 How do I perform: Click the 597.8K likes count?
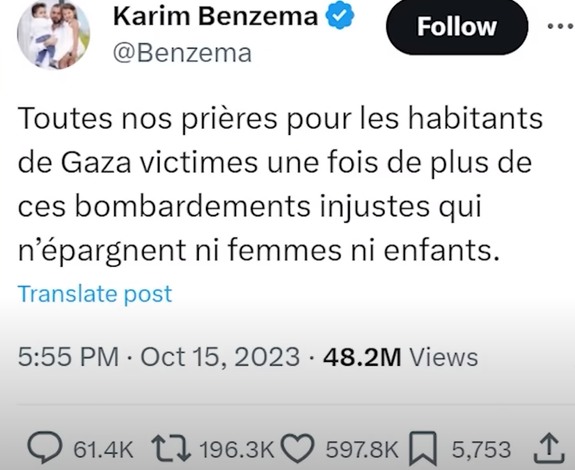362,450
